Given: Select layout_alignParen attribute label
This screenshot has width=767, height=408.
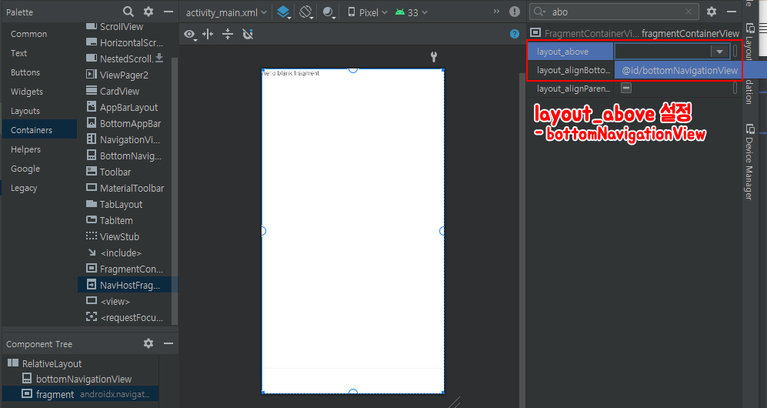Looking at the screenshot, I should click(x=573, y=89).
